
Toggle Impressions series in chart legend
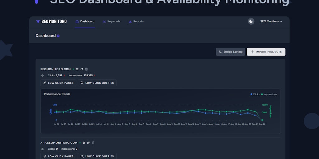tap(269, 94)
